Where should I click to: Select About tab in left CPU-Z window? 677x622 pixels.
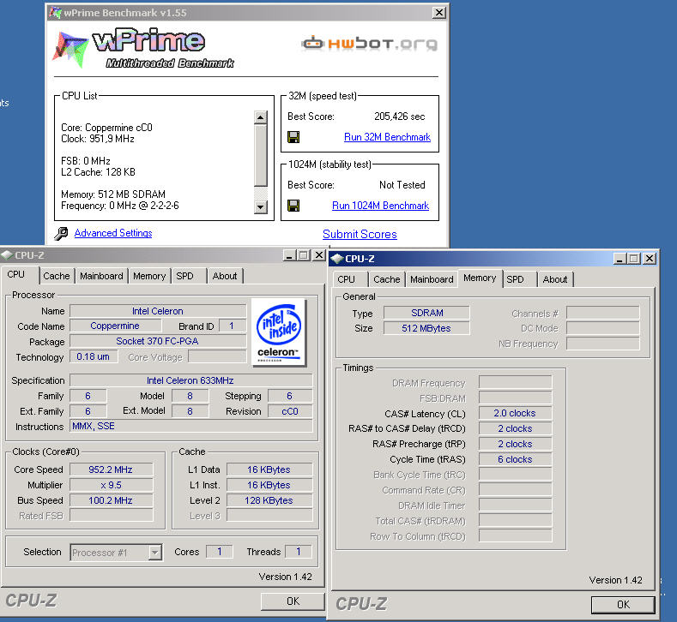[225, 276]
